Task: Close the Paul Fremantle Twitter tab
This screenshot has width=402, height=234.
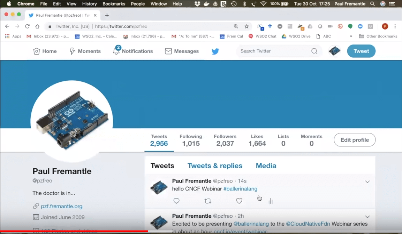Action: (x=95, y=15)
